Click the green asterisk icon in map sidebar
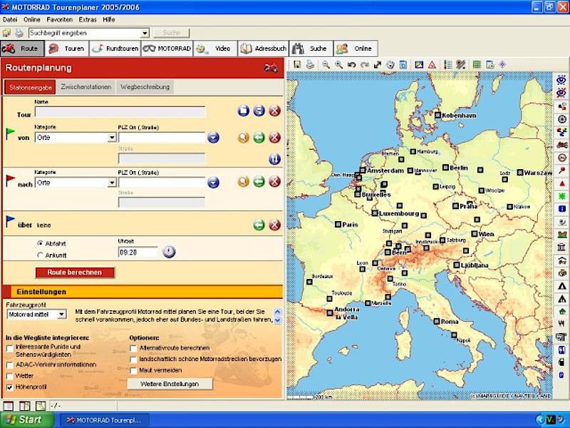Image resolution: width=570 pixels, height=428 pixels. pos(561,197)
